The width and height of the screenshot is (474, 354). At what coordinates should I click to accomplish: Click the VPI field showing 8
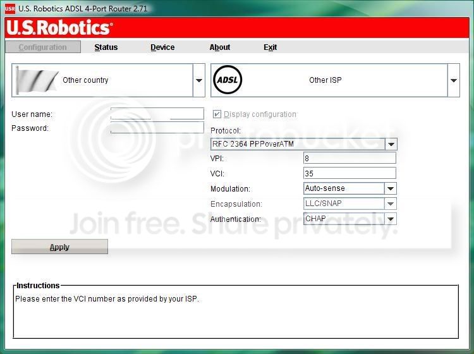349,158
